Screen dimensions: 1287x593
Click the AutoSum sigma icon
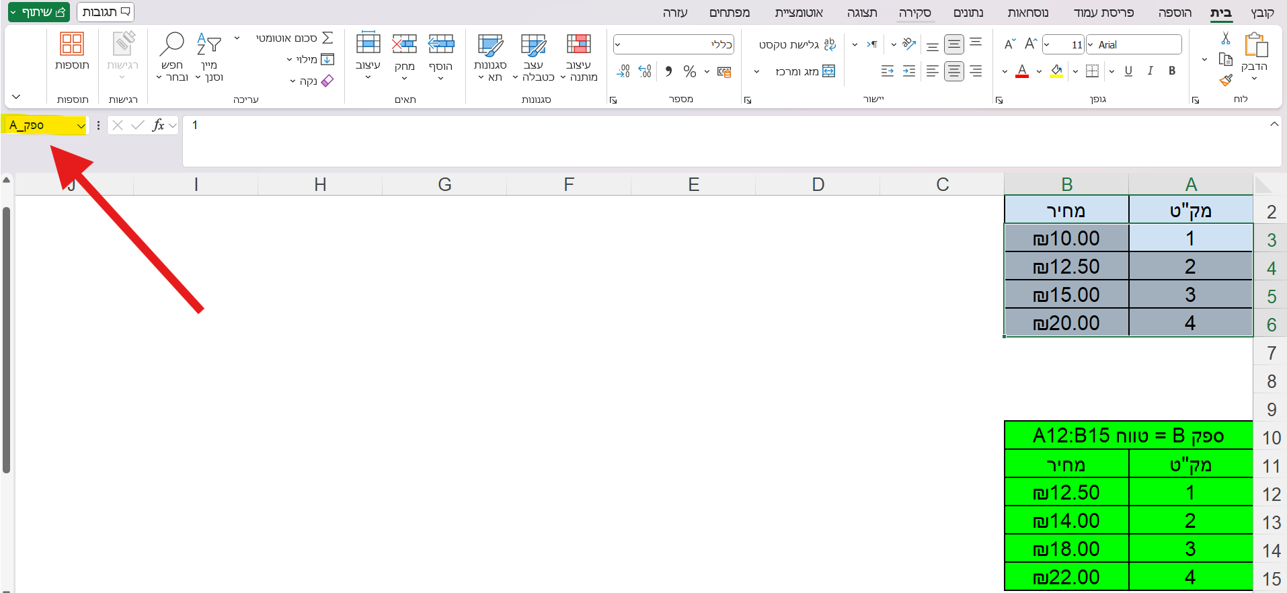[x=327, y=38]
